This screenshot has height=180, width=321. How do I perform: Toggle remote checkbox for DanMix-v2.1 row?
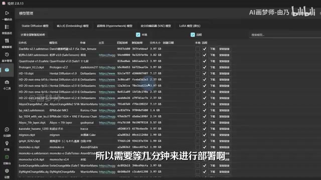[x=204, y=49]
